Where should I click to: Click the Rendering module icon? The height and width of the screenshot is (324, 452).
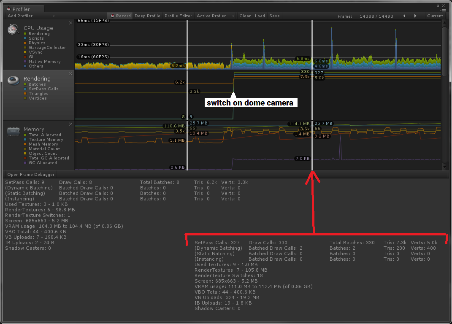coord(13,81)
